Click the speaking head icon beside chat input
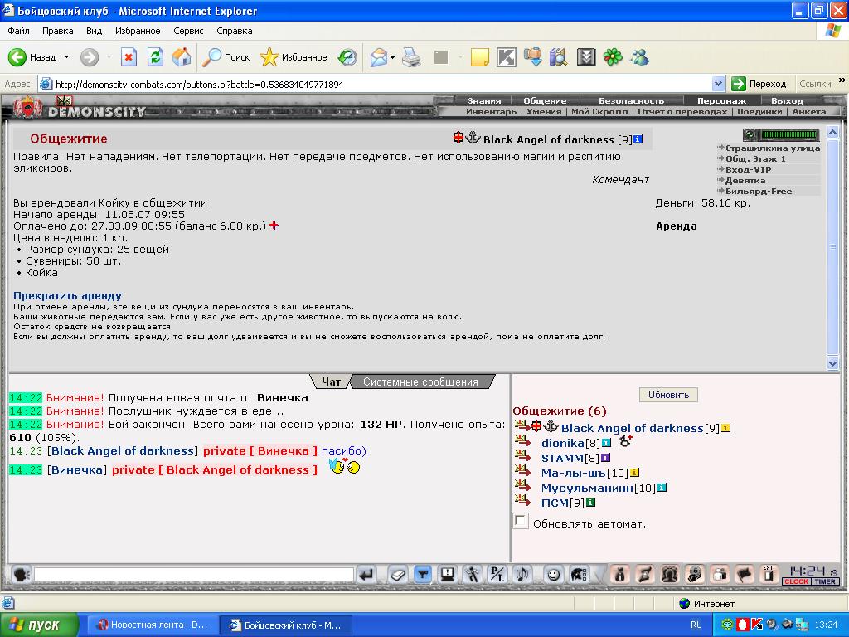The height and width of the screenshot is (637, 849). (x=21, y=574)
